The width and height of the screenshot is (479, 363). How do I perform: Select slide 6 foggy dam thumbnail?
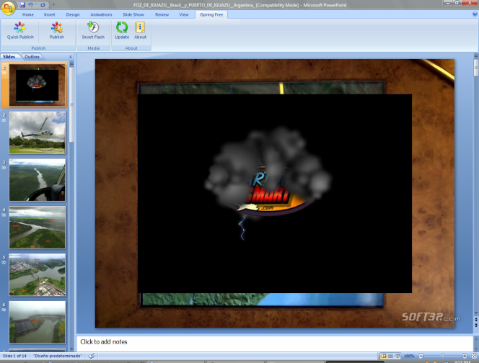(38, 322)
